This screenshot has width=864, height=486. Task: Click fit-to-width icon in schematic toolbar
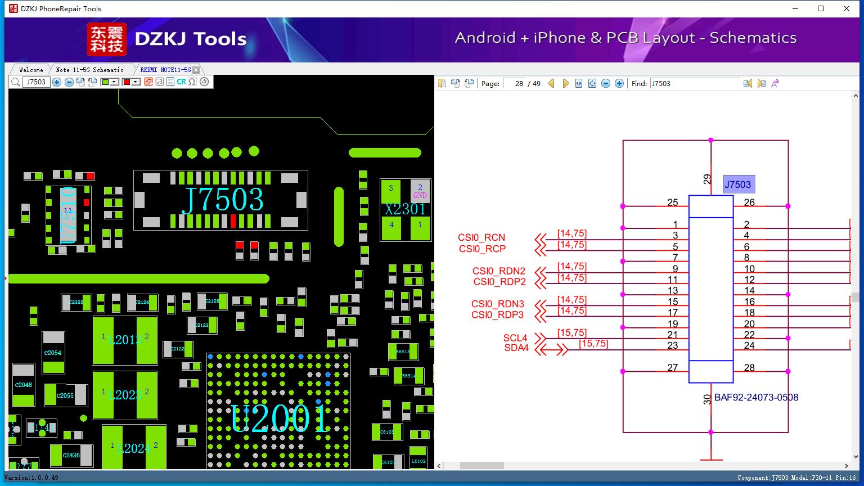click(x=578, y=83)
